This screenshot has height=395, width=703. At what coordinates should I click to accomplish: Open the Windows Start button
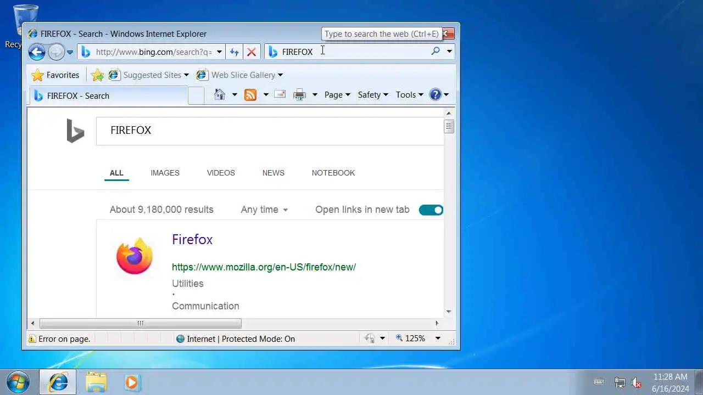(18, 382)
